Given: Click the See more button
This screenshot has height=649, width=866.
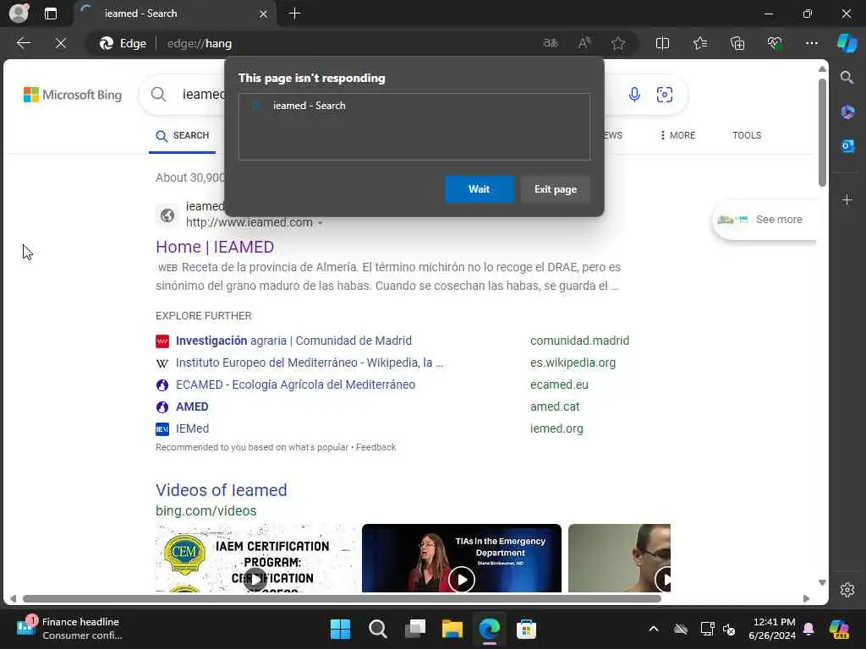Looking at the screenshot, I should (x=765, y=220).
